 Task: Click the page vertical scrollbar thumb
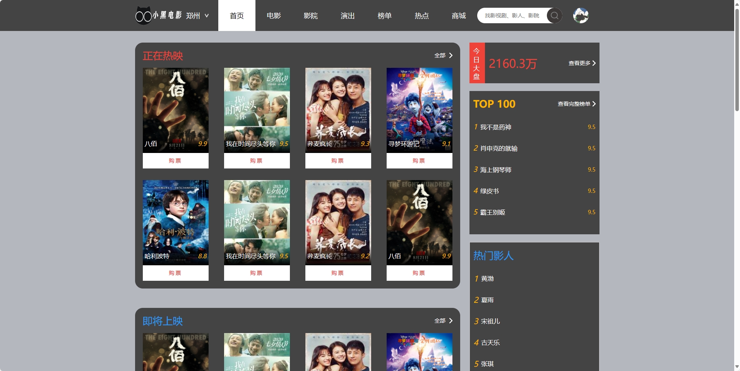point(737,60)
